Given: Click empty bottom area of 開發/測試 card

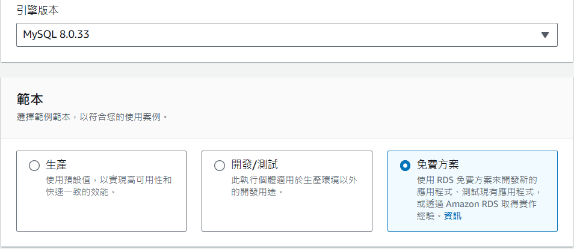Looking at the screenshot, I should click(286, 215).
